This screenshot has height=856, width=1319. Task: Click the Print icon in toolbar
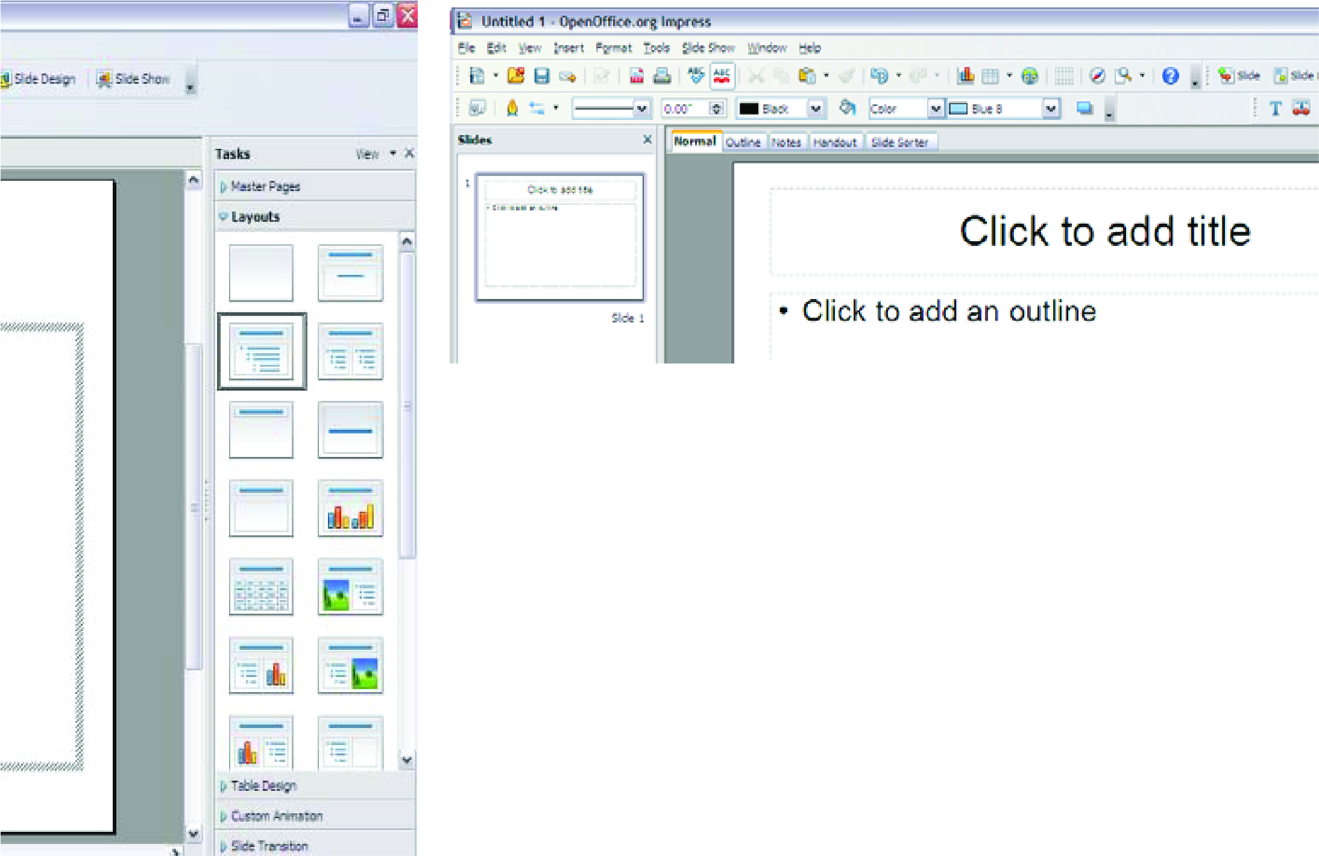[662, 76]
